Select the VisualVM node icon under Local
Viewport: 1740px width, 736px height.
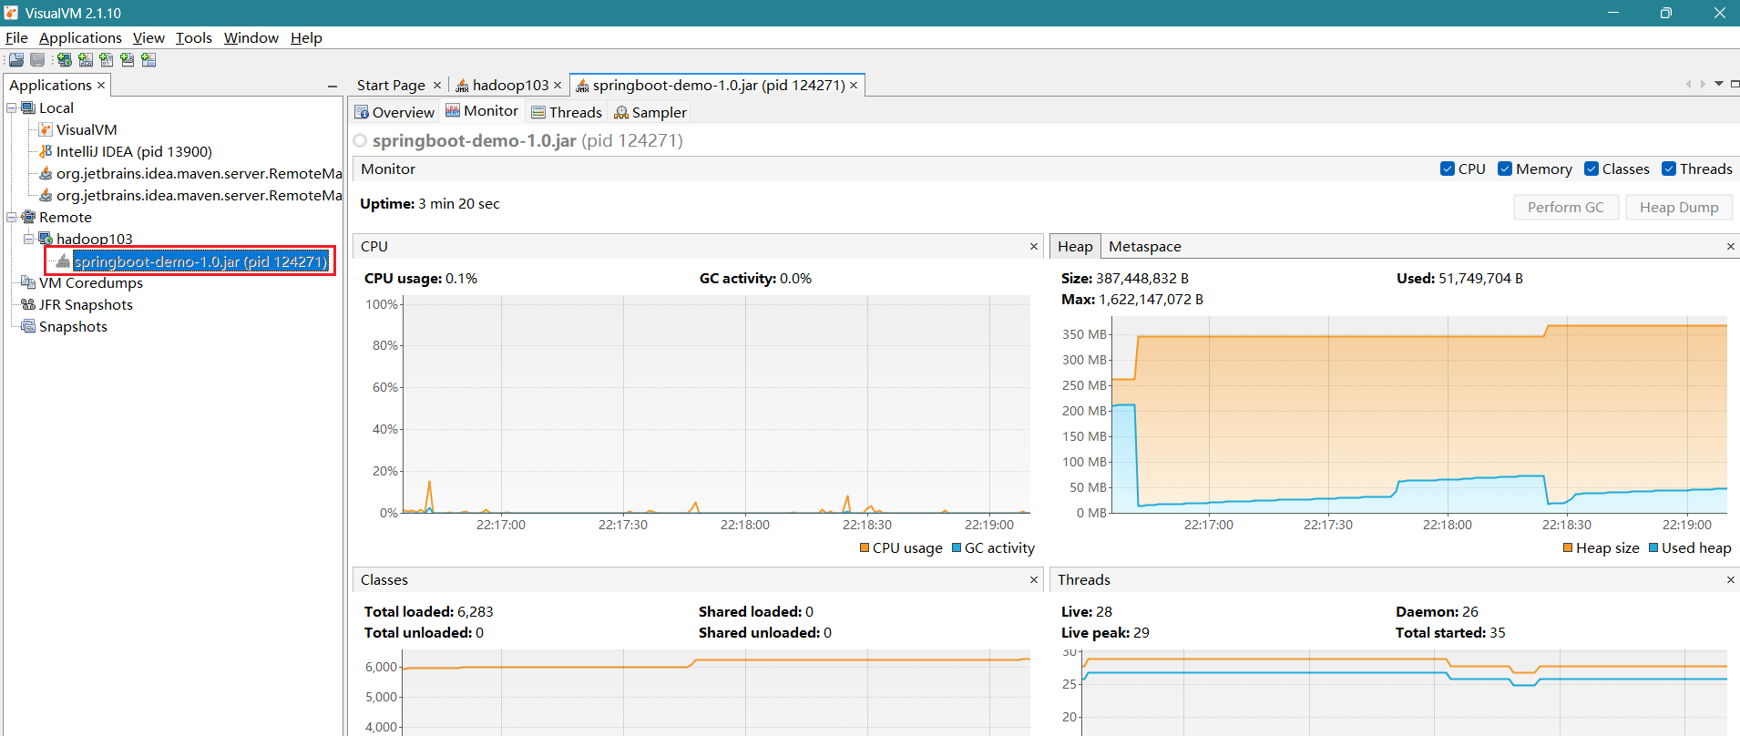(46, 130)
